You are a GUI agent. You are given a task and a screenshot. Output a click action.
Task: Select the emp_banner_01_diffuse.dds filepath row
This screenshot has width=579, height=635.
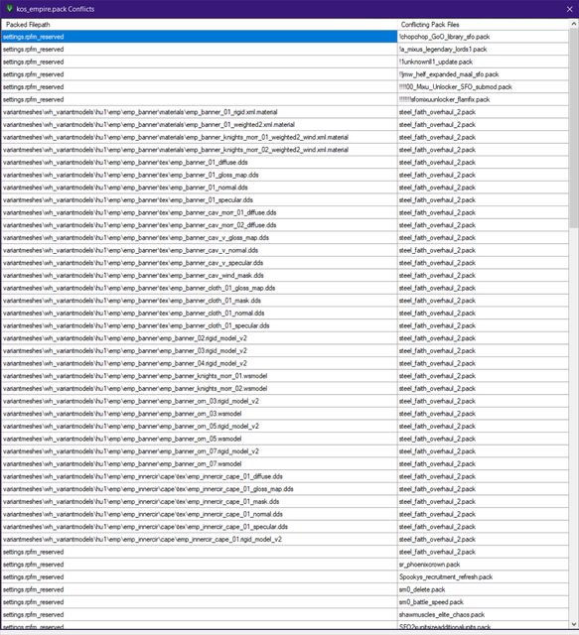[x=199, y=162]
